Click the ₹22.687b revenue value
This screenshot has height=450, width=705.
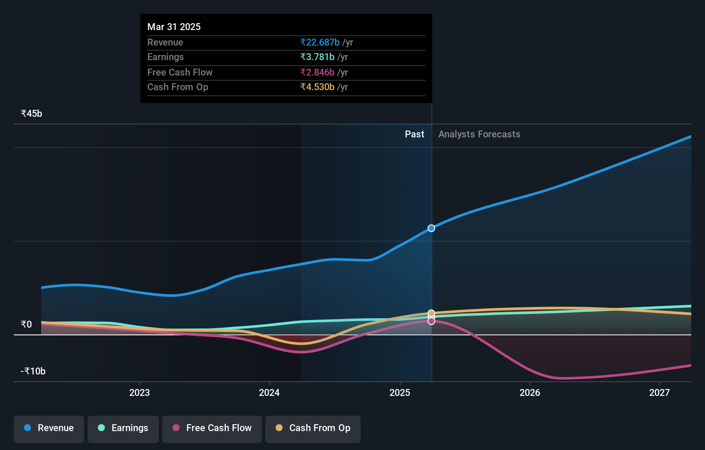point(320,42)
